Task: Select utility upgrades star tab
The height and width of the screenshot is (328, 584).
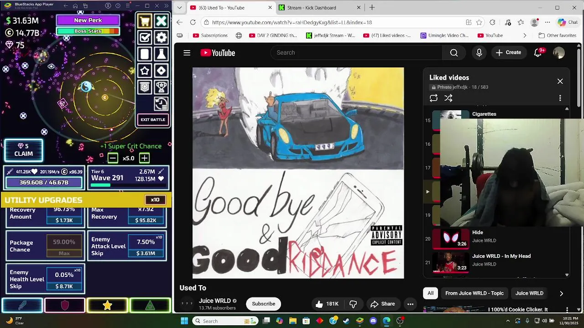Action: coord(107,306)
